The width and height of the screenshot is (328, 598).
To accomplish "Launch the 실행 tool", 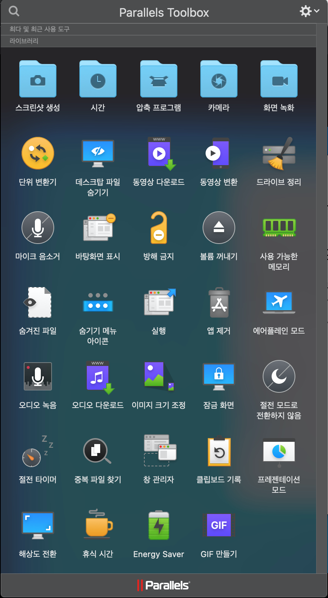I will click(160, 302).
